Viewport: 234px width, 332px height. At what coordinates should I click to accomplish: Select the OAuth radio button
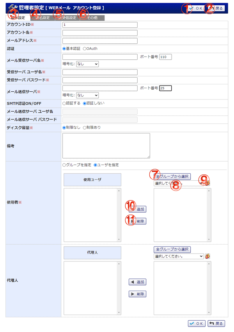point(85,49)
